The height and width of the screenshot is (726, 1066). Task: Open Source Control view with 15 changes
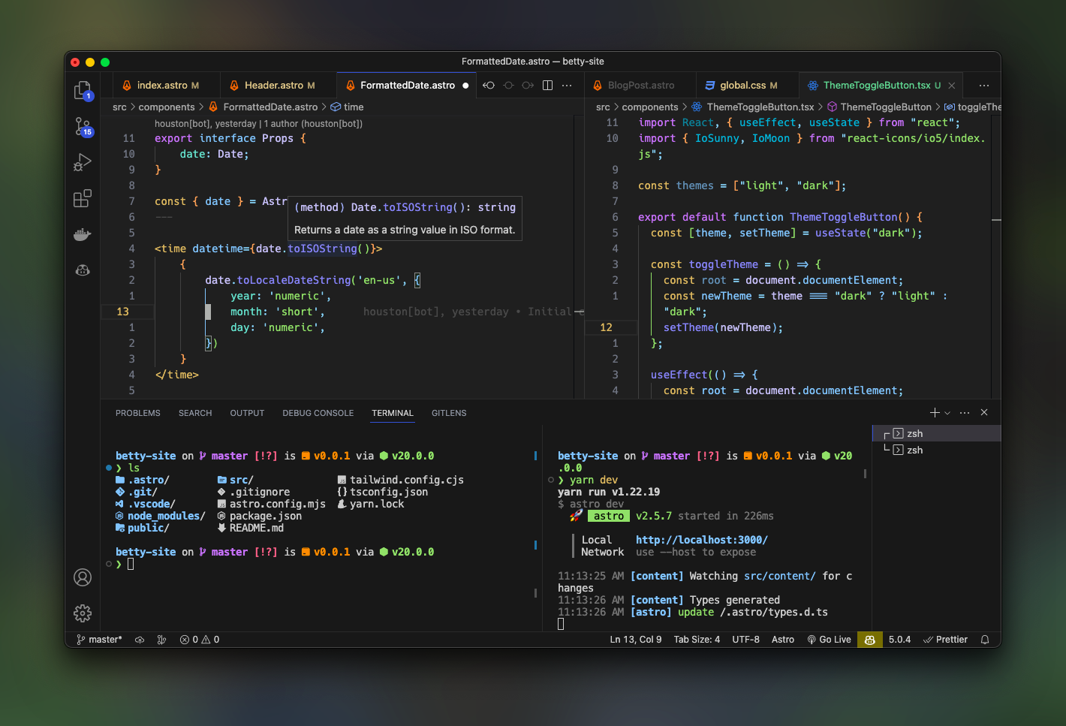pyautogui.click(x=83, y=126)
